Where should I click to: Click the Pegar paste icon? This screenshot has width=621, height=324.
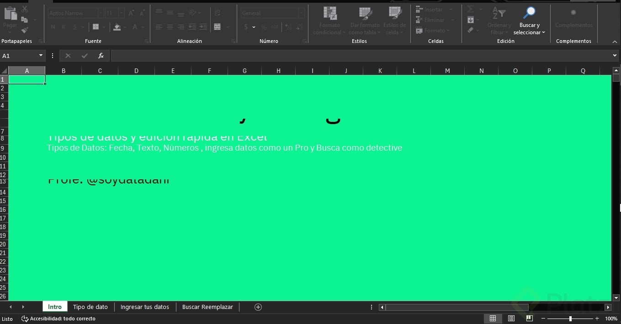click(10, 14)
